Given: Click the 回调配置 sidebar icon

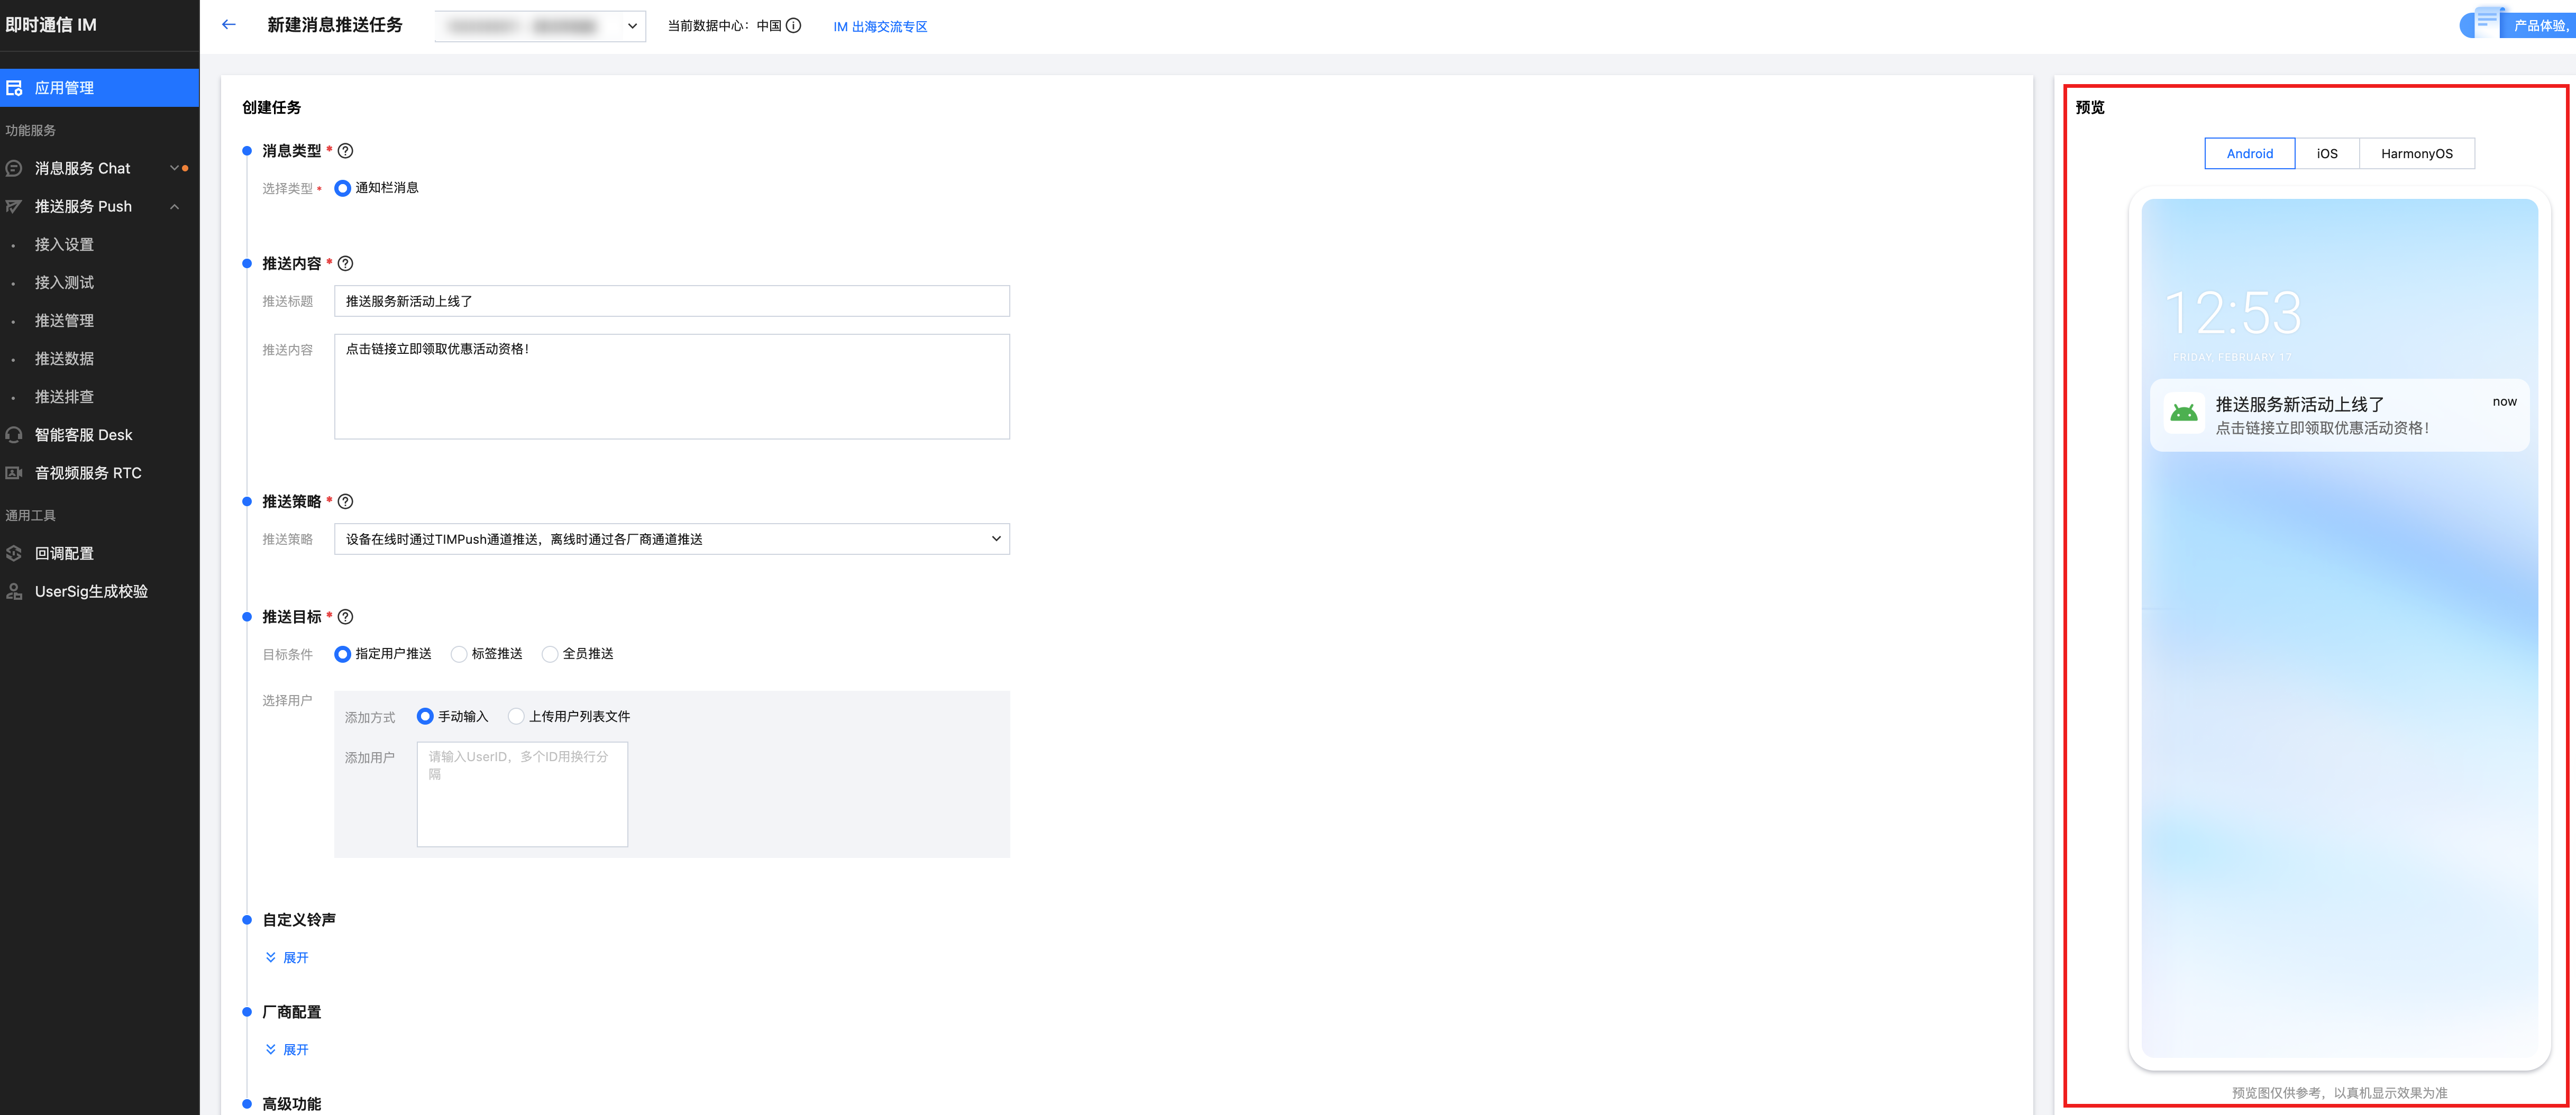Looking at the screenshot, I should click(x=14, y=553).
